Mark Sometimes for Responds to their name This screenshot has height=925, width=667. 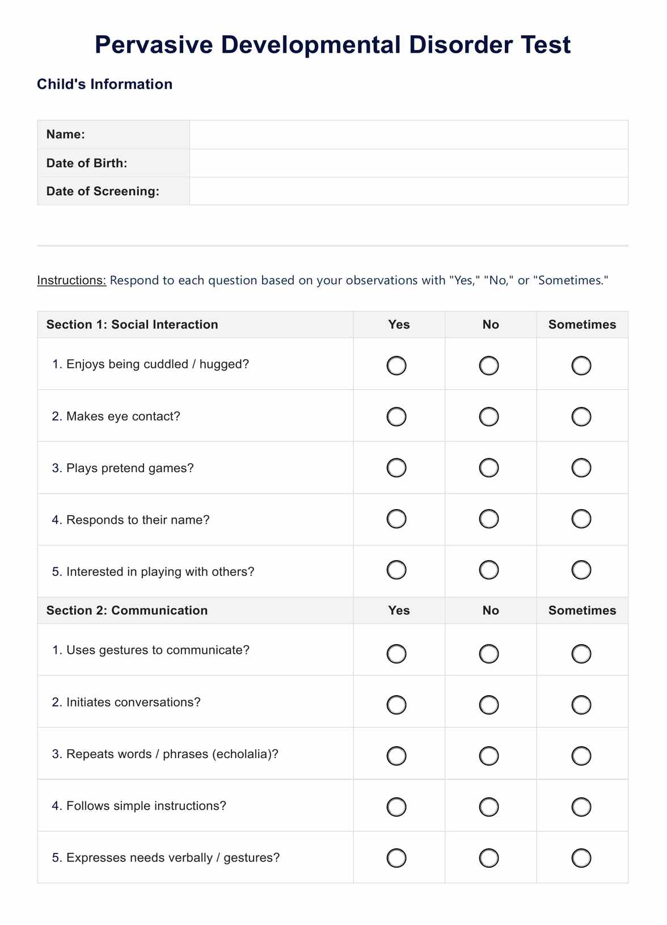581,519
